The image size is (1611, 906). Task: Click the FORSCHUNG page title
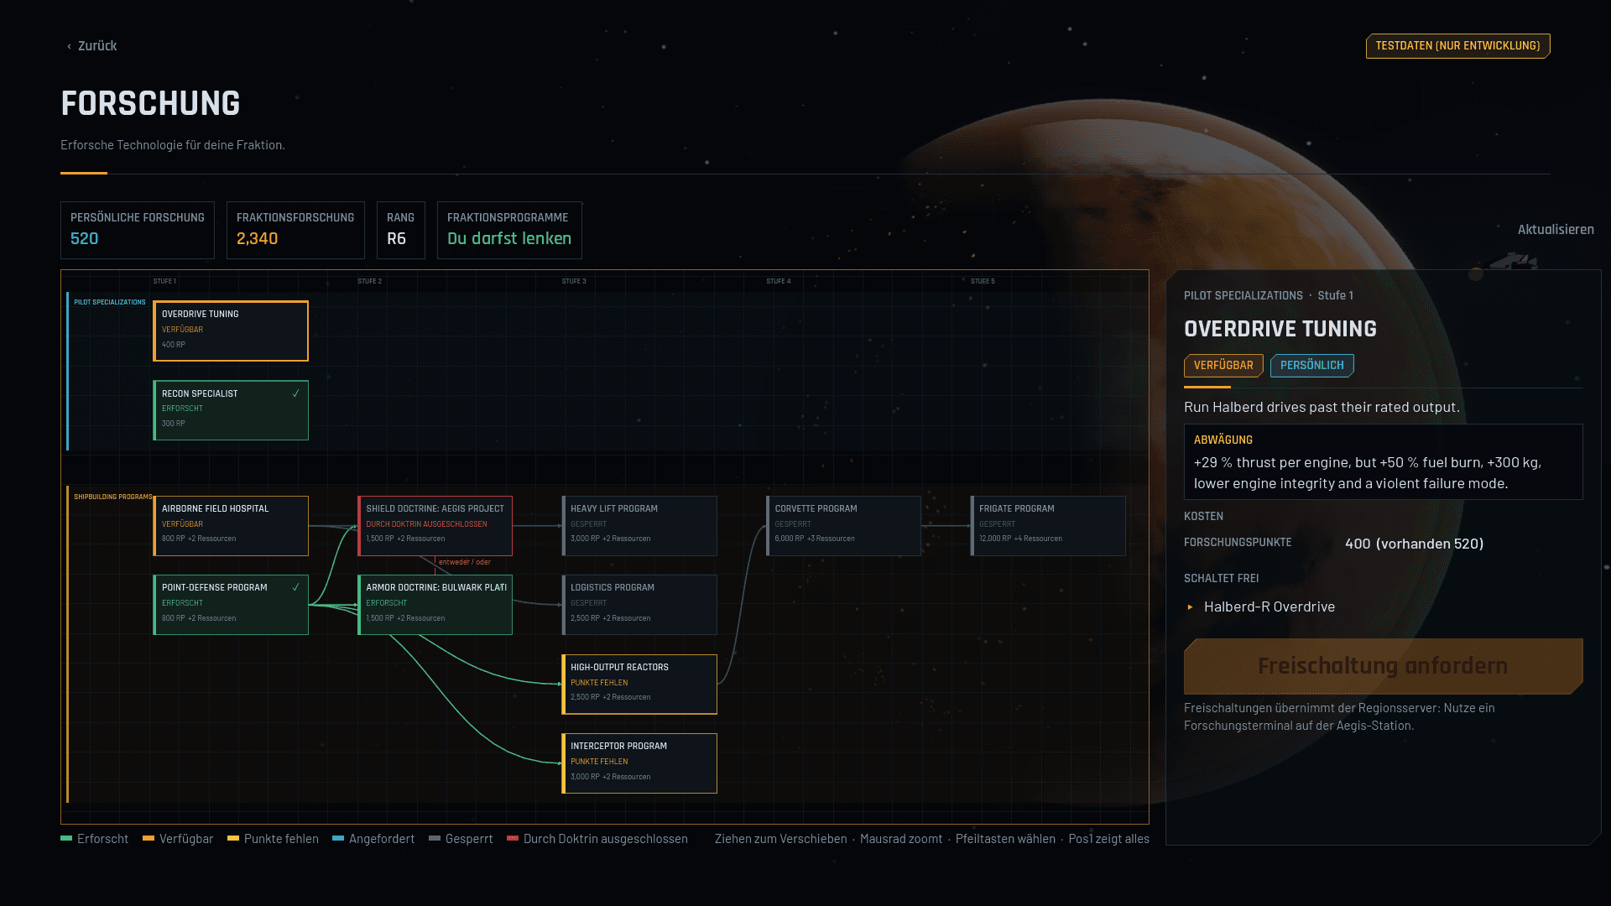[150, 104]
